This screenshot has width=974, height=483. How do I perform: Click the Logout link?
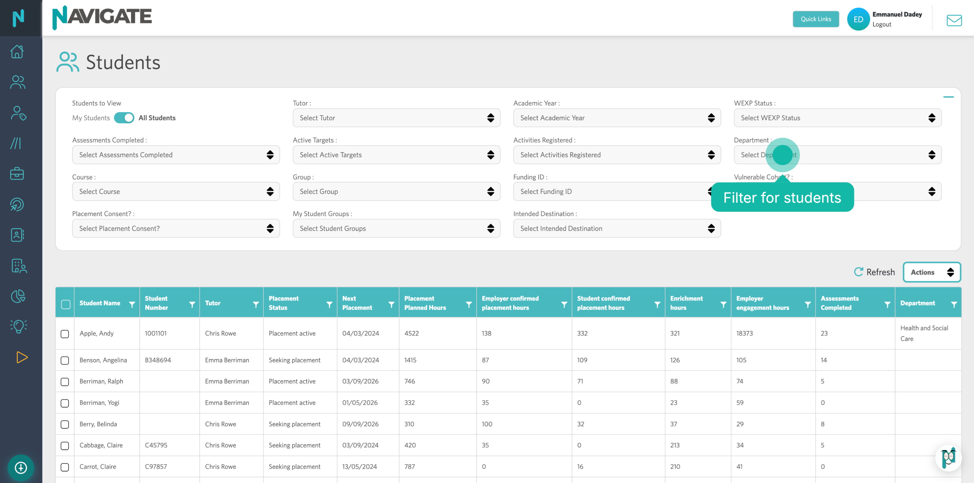[x=882, y=24]
